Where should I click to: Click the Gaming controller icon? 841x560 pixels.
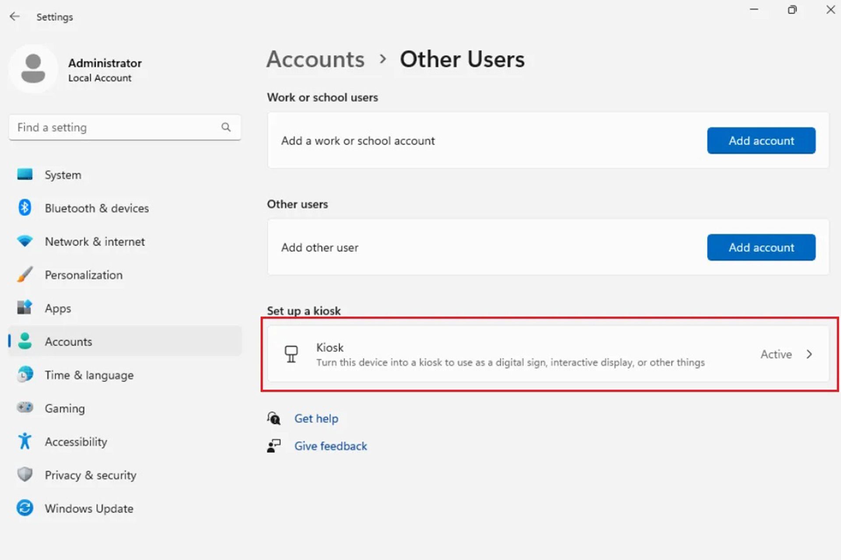click(x=25, y=407)
